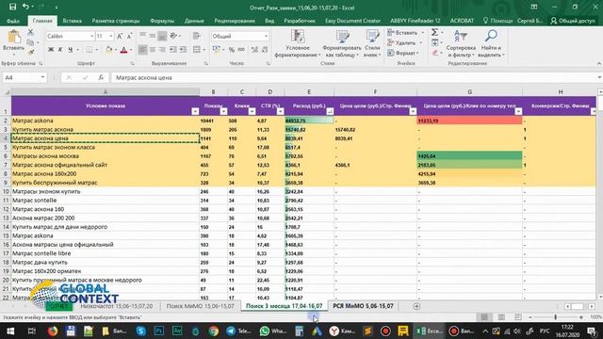Open Сортировка и фильтр (Sort & Filter)
The image size is (603, 339).
tap(462, 43)
